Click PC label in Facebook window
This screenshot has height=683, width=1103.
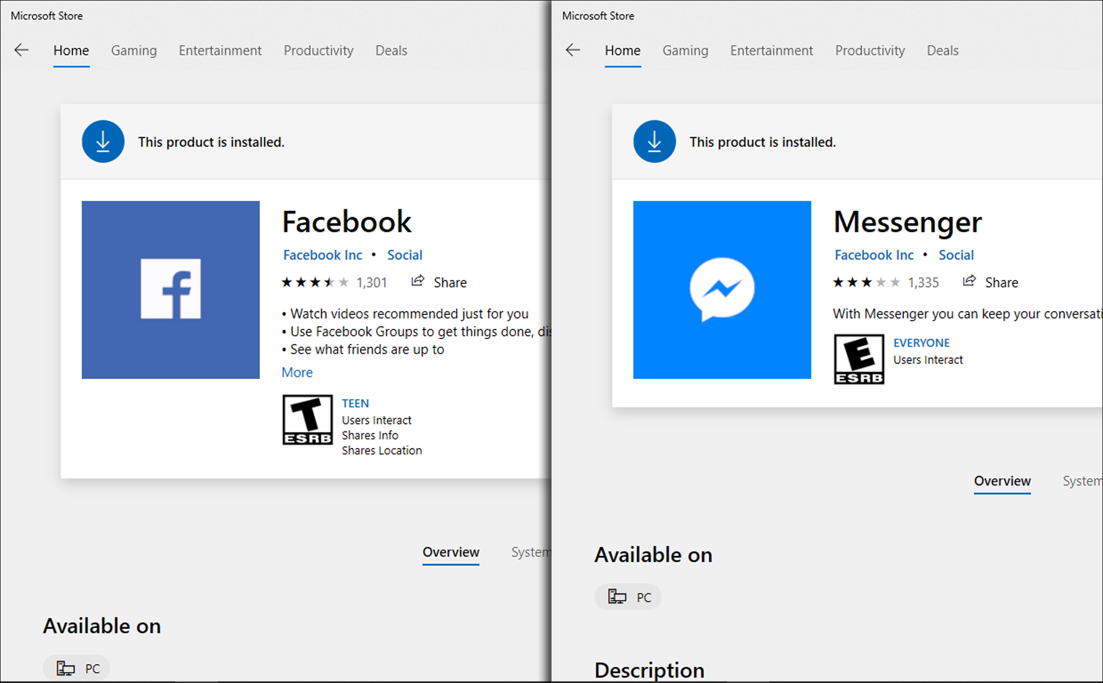point(93,669)
